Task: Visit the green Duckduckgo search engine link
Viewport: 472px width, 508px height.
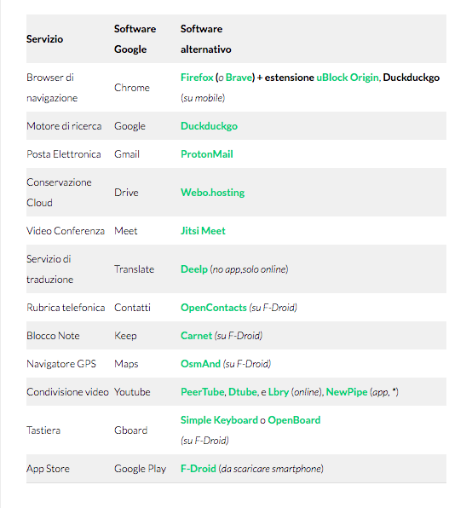Action: pos(209,125)
